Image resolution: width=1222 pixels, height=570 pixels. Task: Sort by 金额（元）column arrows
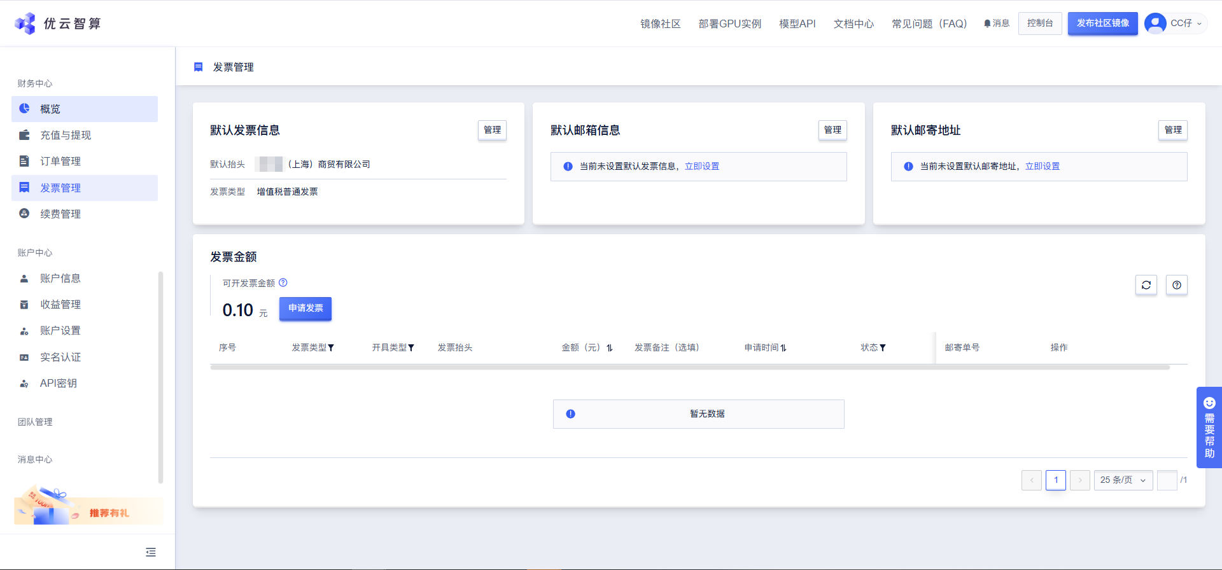coord(610,348)
